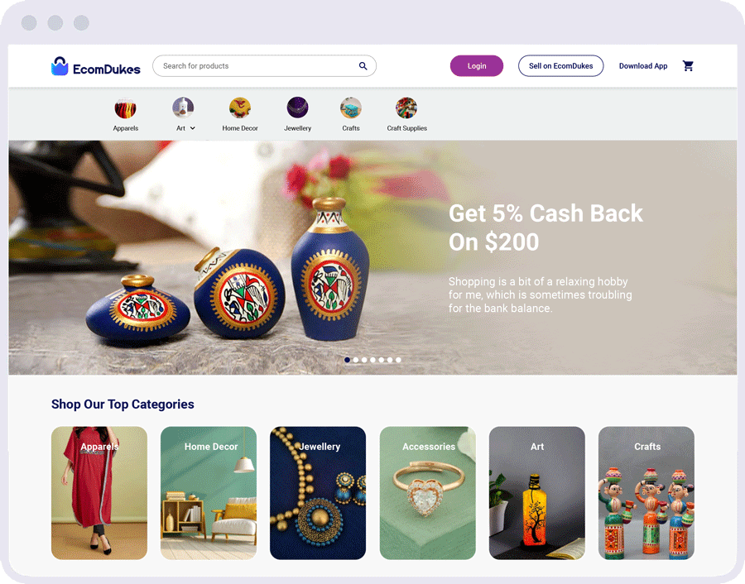Expand the Art dropdown chevron
This screenshot has width=745, height=584.
192,128
